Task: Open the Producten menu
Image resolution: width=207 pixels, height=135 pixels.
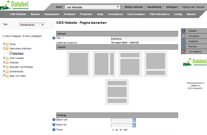Action: [x=86, y=14]
